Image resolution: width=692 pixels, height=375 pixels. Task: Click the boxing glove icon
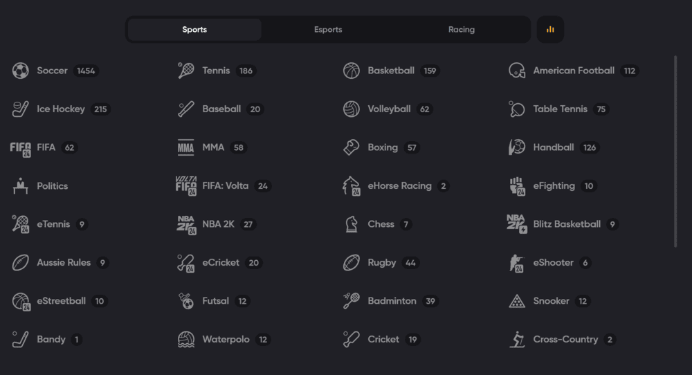351,147
